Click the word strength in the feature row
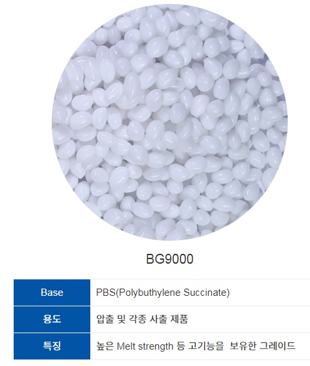310x366 pixels. [x=156, y=346]
